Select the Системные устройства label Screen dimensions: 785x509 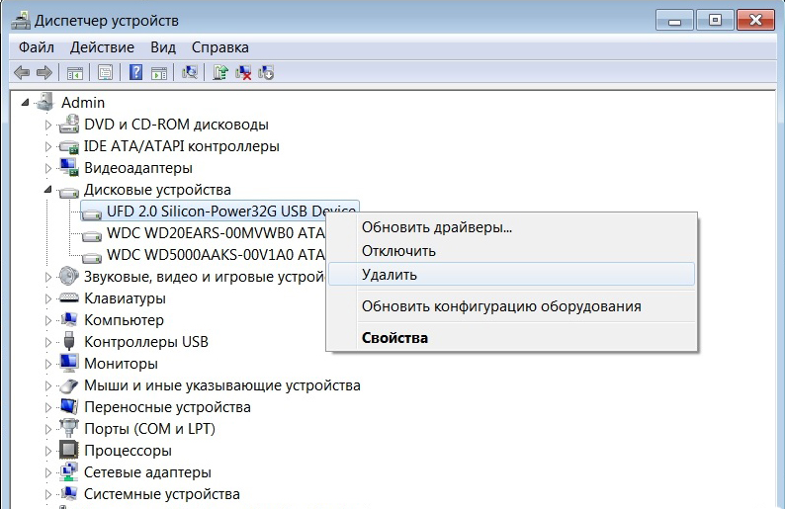click(x=162, y=494)
